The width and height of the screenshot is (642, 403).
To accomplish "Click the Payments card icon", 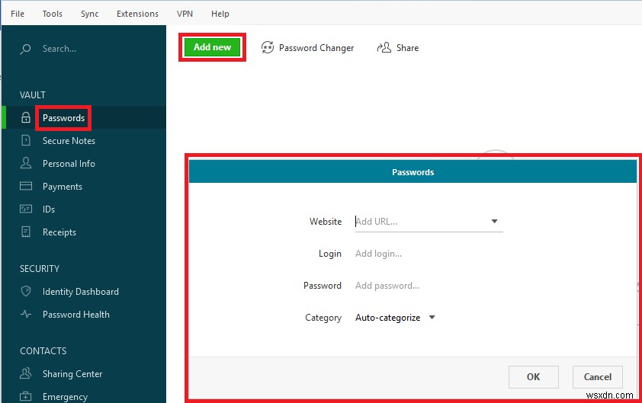I will click(x=26, y=186).
